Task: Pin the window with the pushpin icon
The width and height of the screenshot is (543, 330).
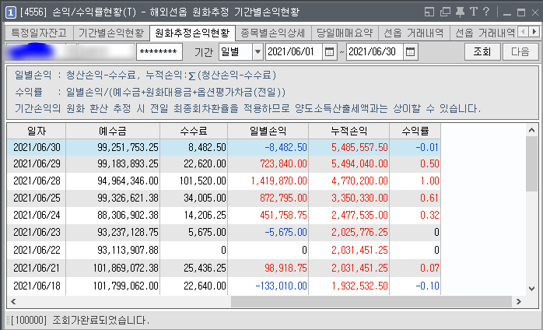Action: click(x=460, y=12)
